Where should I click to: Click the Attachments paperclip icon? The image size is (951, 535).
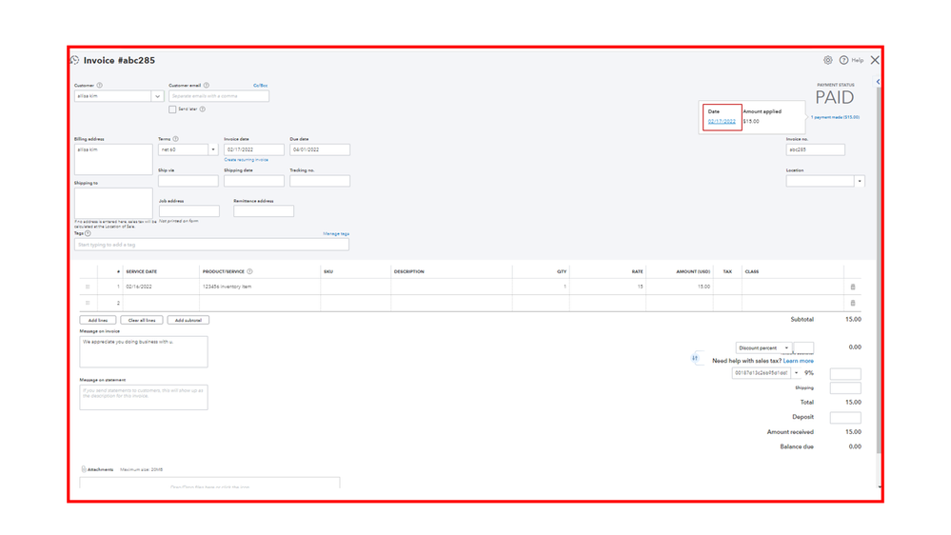84,469
